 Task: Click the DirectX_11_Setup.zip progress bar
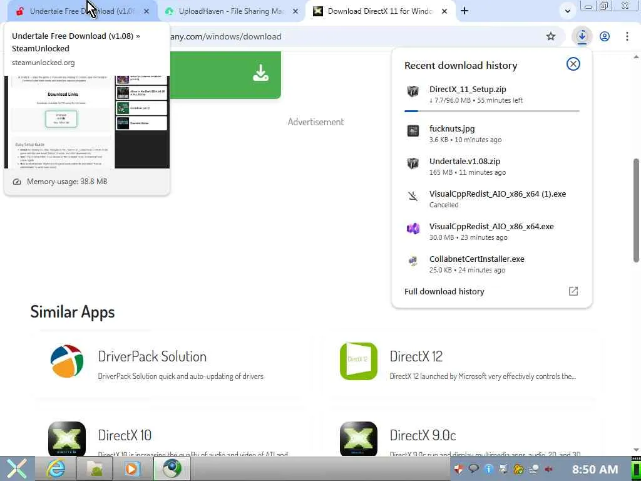tap(491, 111)
